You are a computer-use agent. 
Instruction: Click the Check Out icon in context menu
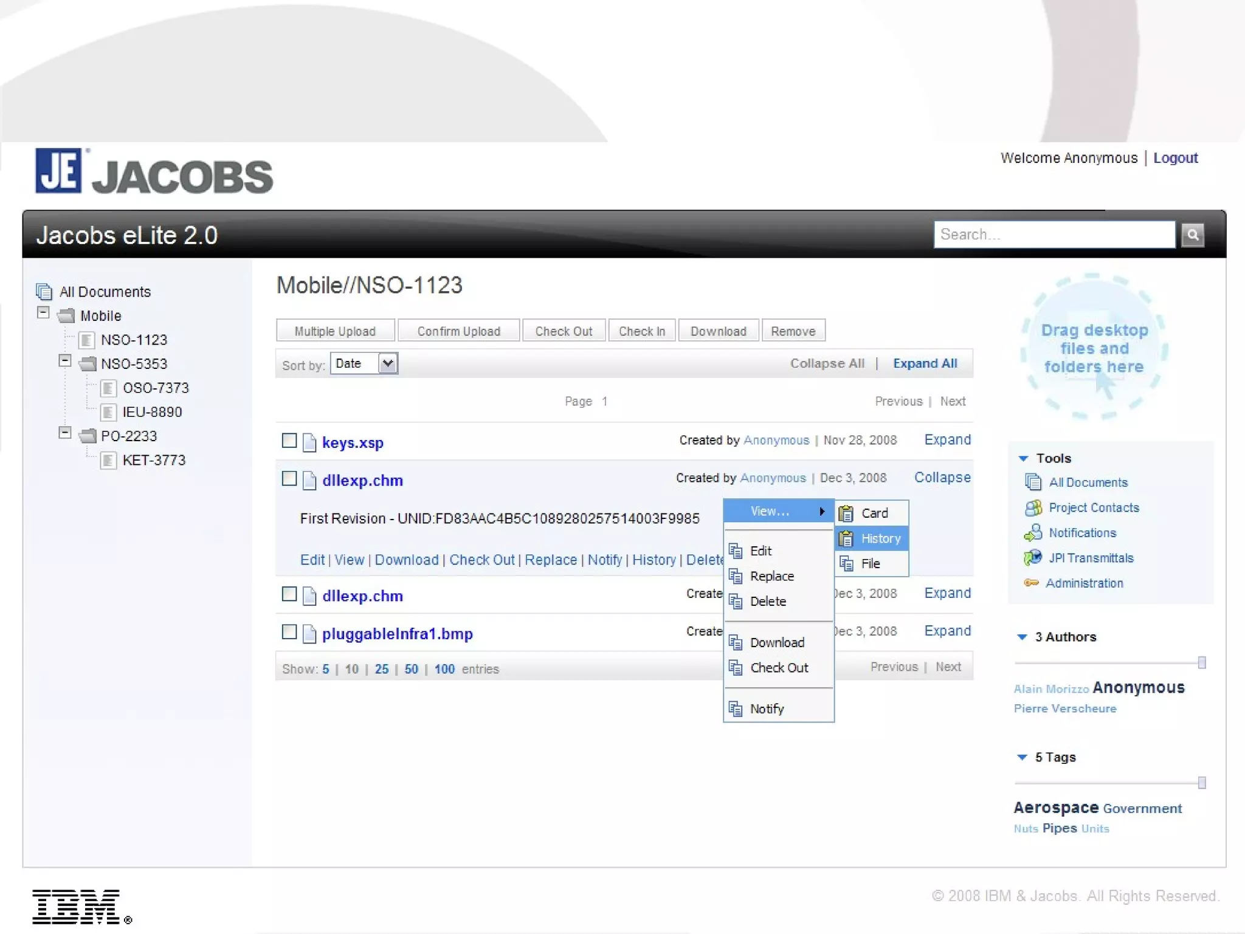[x=736, y=668]
